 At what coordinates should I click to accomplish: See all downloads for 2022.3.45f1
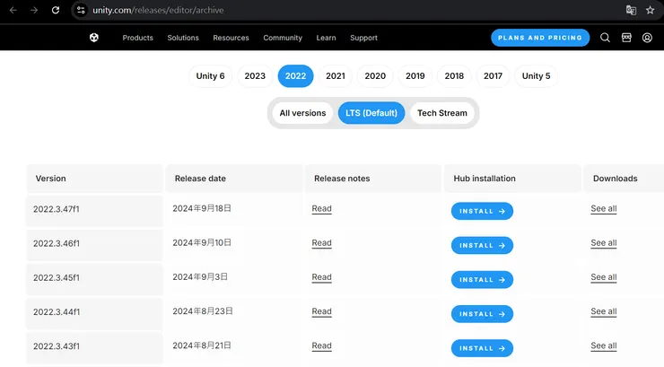(604, 277)
